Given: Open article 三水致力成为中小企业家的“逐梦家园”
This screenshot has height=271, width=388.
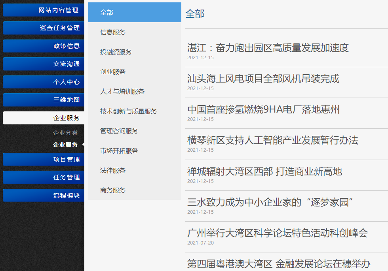Looking at the screenshot, I should pyautogui.click(x=270, y=202).
